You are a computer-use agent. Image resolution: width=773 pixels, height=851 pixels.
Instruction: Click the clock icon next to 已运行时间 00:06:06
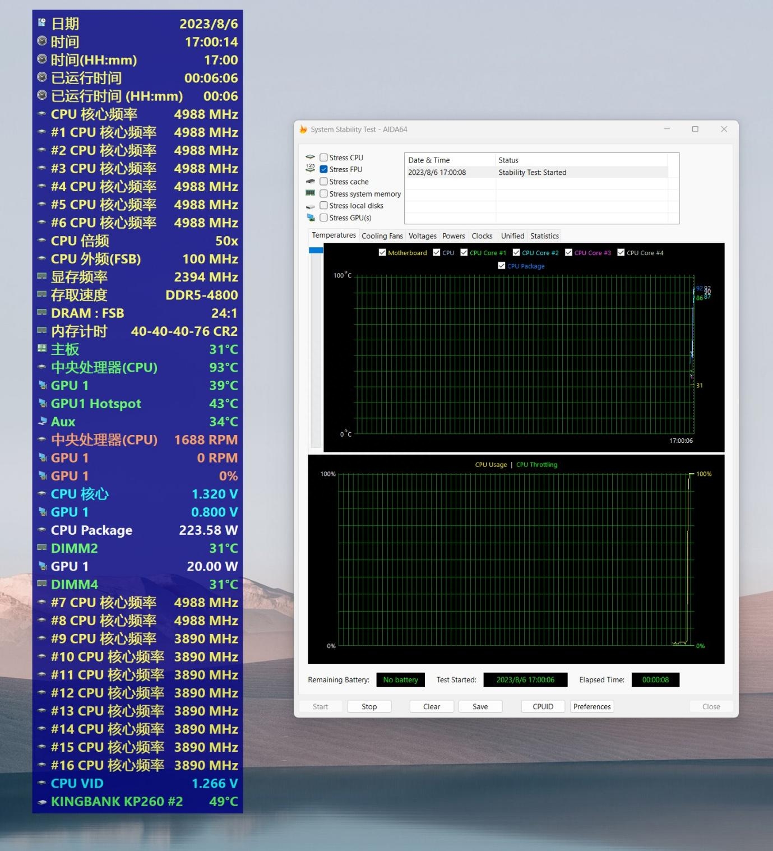pos(41,77)
